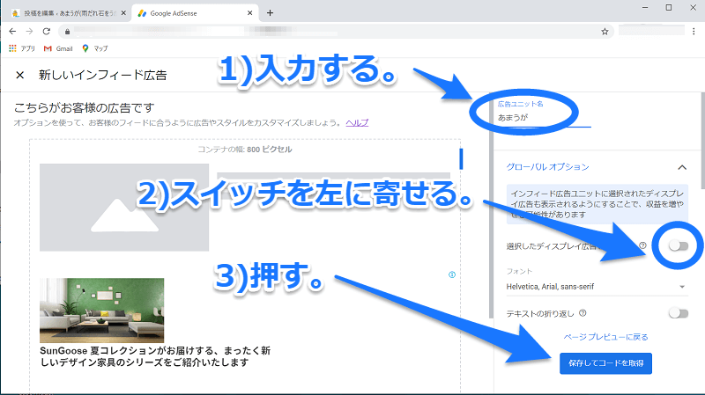The width and height of the screenshot is (705, 395).
Task: Open the font dropdown showing Helvetica, Arial
Action: pyautogui.click(x=597, y=286)
